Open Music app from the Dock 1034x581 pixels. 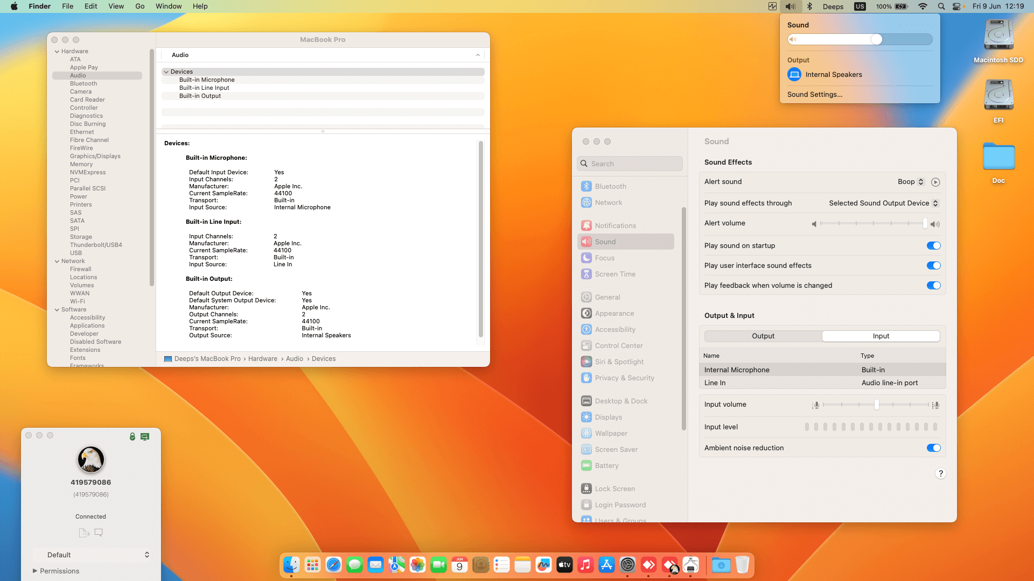point(585,565)
